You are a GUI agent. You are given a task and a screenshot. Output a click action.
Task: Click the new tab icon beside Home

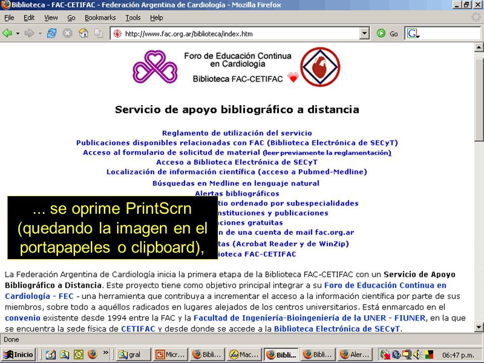pyautogui.click(x=99, y=33)
